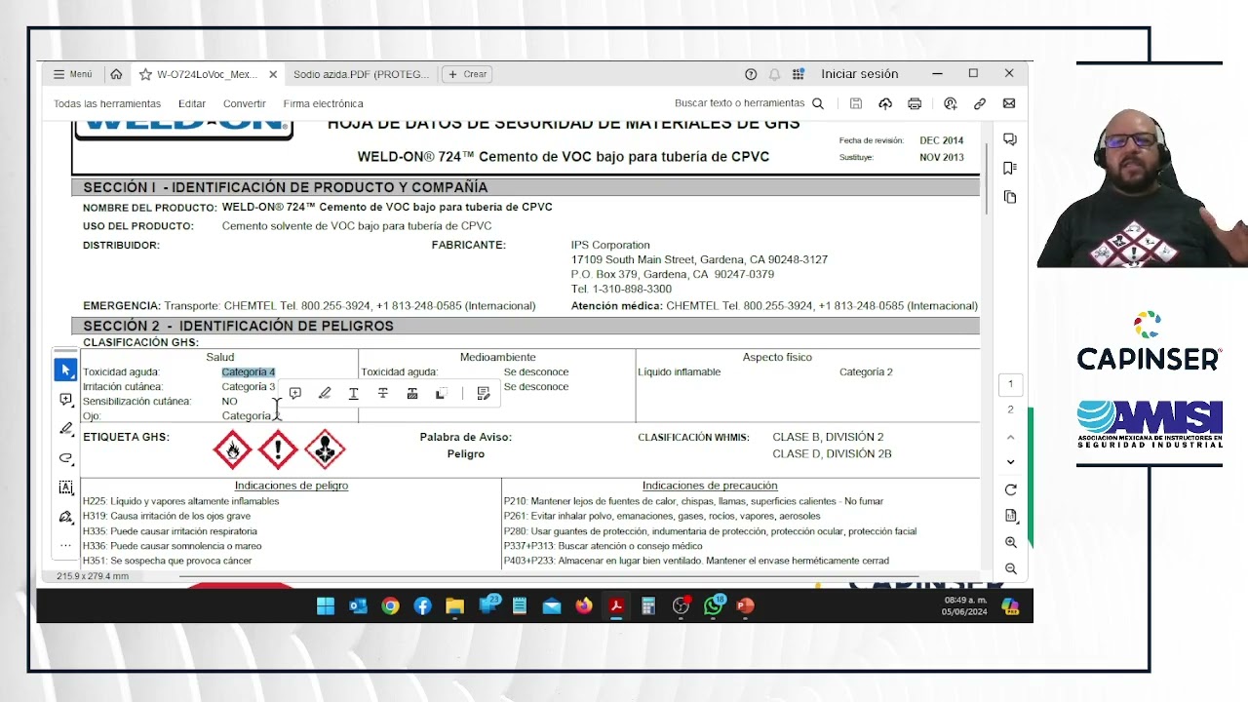Switch to Sodio azida.PDF tab
The image size is (1248, 702).
(x=361, y=74)
